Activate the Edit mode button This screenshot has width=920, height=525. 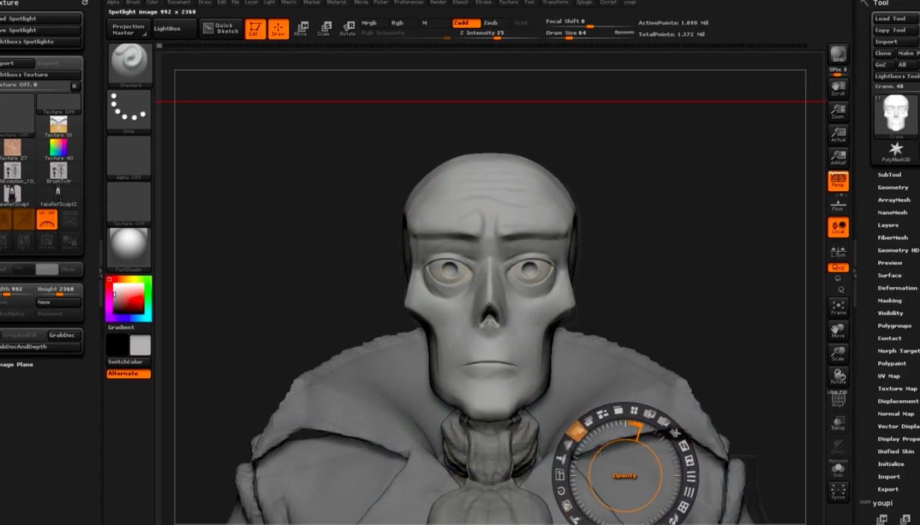[256, 29]
